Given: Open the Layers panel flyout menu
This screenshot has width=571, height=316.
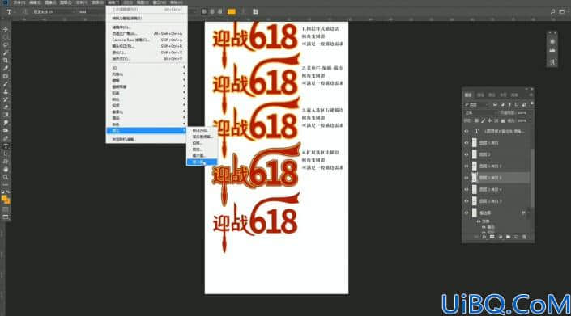Looking at the screenshot, I should pyautogui.click(x=531, y=95).
